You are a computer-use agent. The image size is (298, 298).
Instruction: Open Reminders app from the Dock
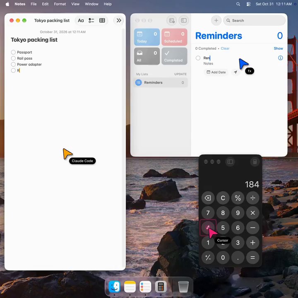[x=145, y=287]
